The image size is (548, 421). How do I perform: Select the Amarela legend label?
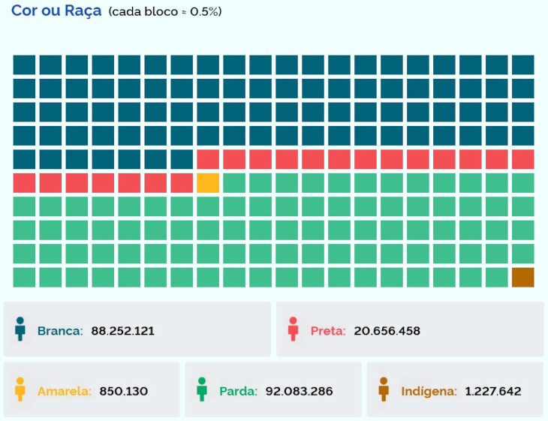(x=65, y=391)
